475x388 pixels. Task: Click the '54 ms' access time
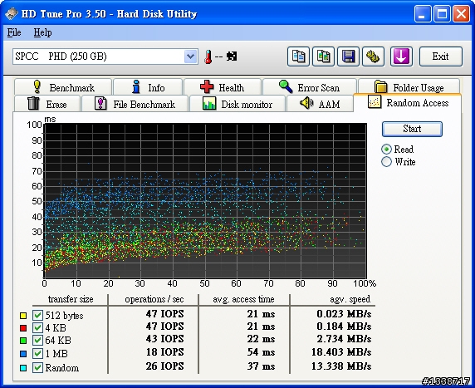click(x=261, y=352)
